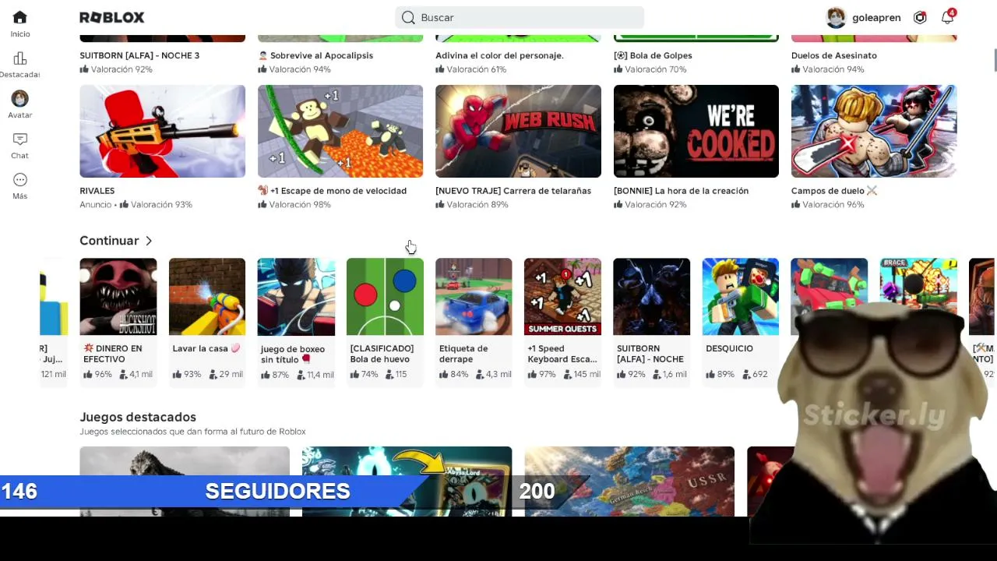This screenshot has width=997, height=561.
Task: Go to Inicio via the home icon
Action: click(x=20, y=17)
